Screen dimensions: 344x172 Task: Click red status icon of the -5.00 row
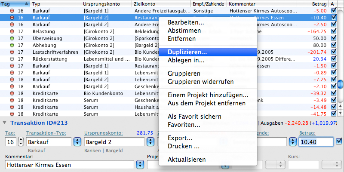[x=12, y=11]
